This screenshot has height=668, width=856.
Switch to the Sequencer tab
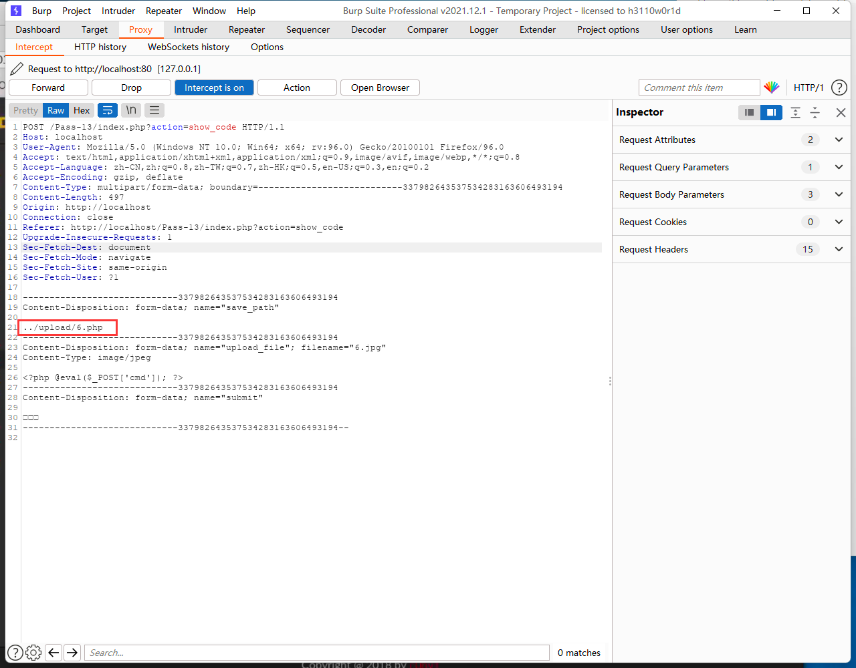[308, 29]
